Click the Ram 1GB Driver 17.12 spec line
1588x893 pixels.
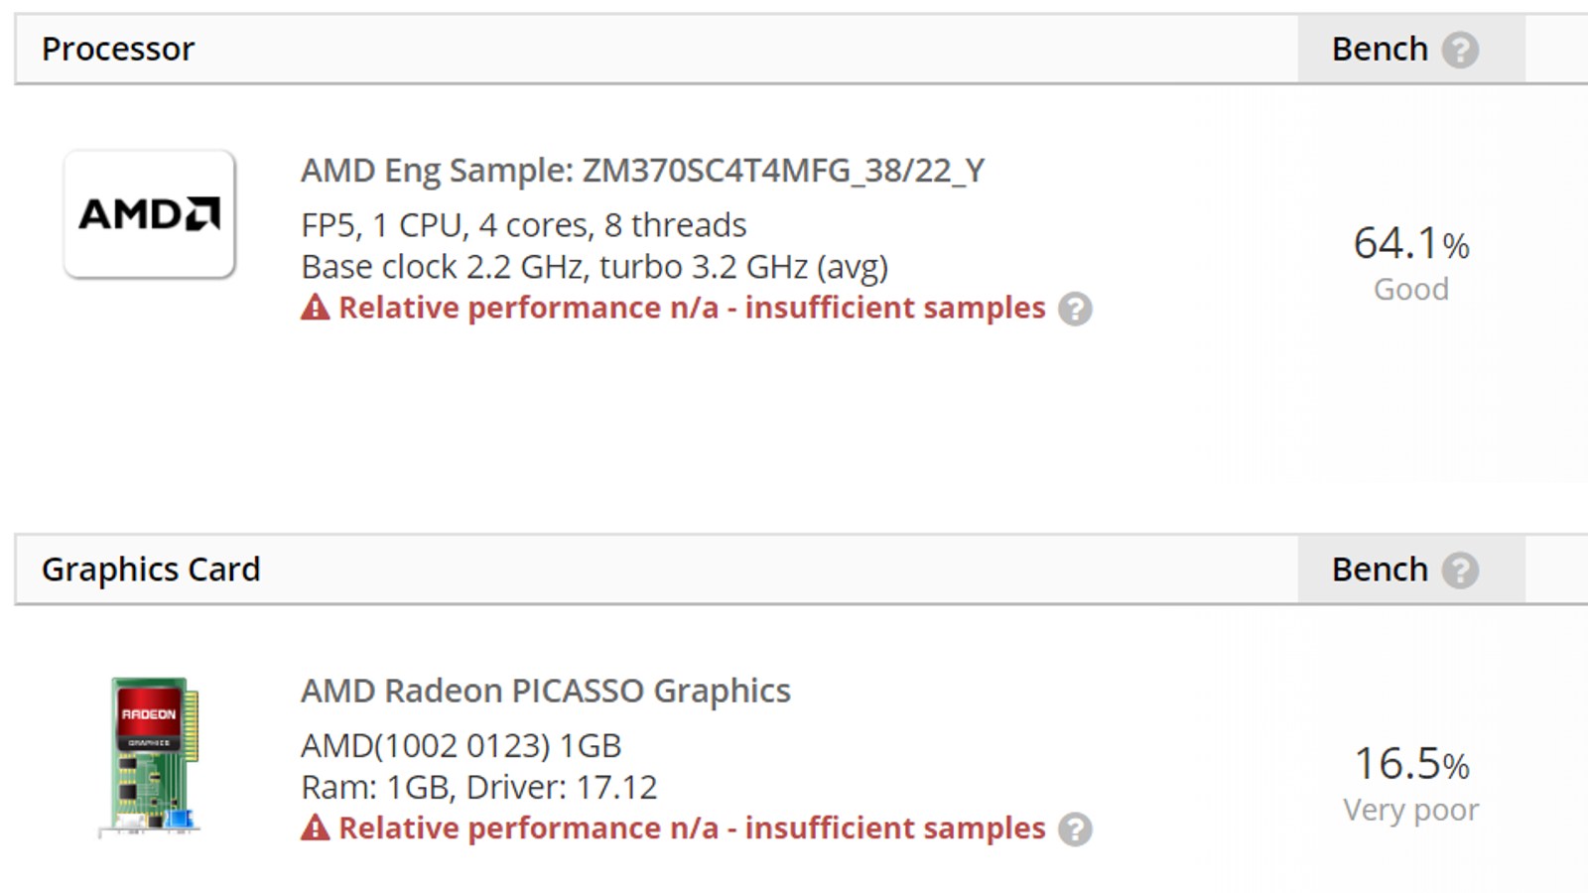[479, 787]
